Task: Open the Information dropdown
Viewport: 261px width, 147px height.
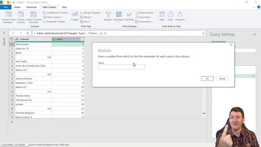Action: [x=144, y=22]
